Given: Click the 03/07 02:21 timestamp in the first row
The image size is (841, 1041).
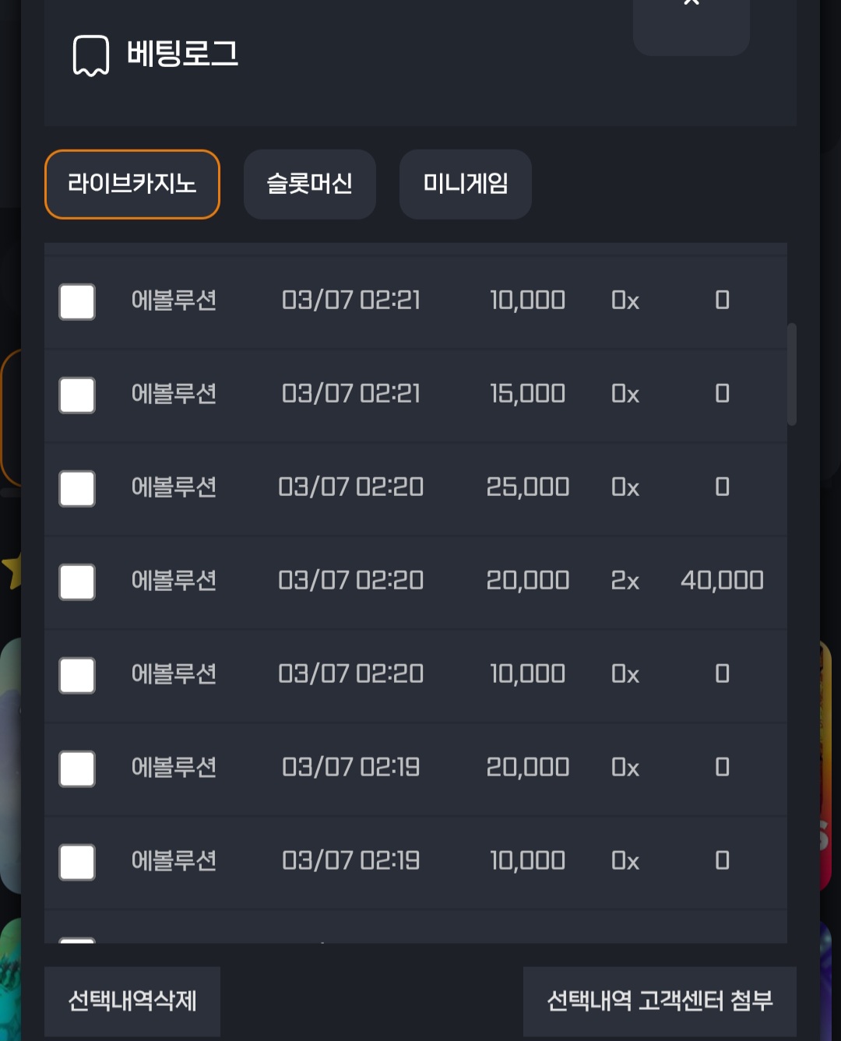Looking at the screenshot, I should [x=351, y=301].
